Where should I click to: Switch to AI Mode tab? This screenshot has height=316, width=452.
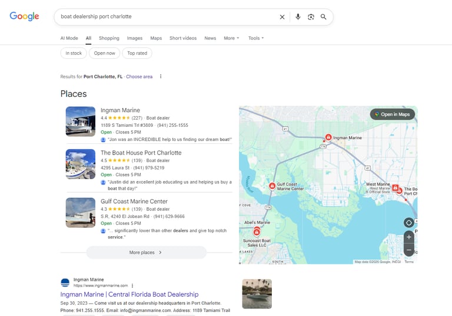(x=69, y=38)
